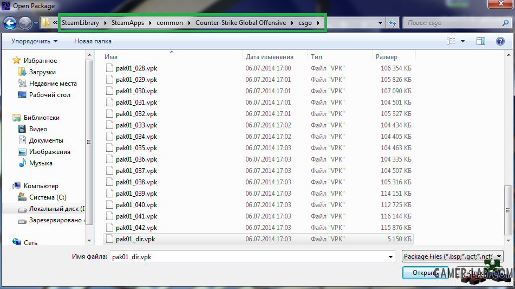Select Библиотеки in navigation pane
Viewport: 515px width, 289px height.
(x=41, y=117)
